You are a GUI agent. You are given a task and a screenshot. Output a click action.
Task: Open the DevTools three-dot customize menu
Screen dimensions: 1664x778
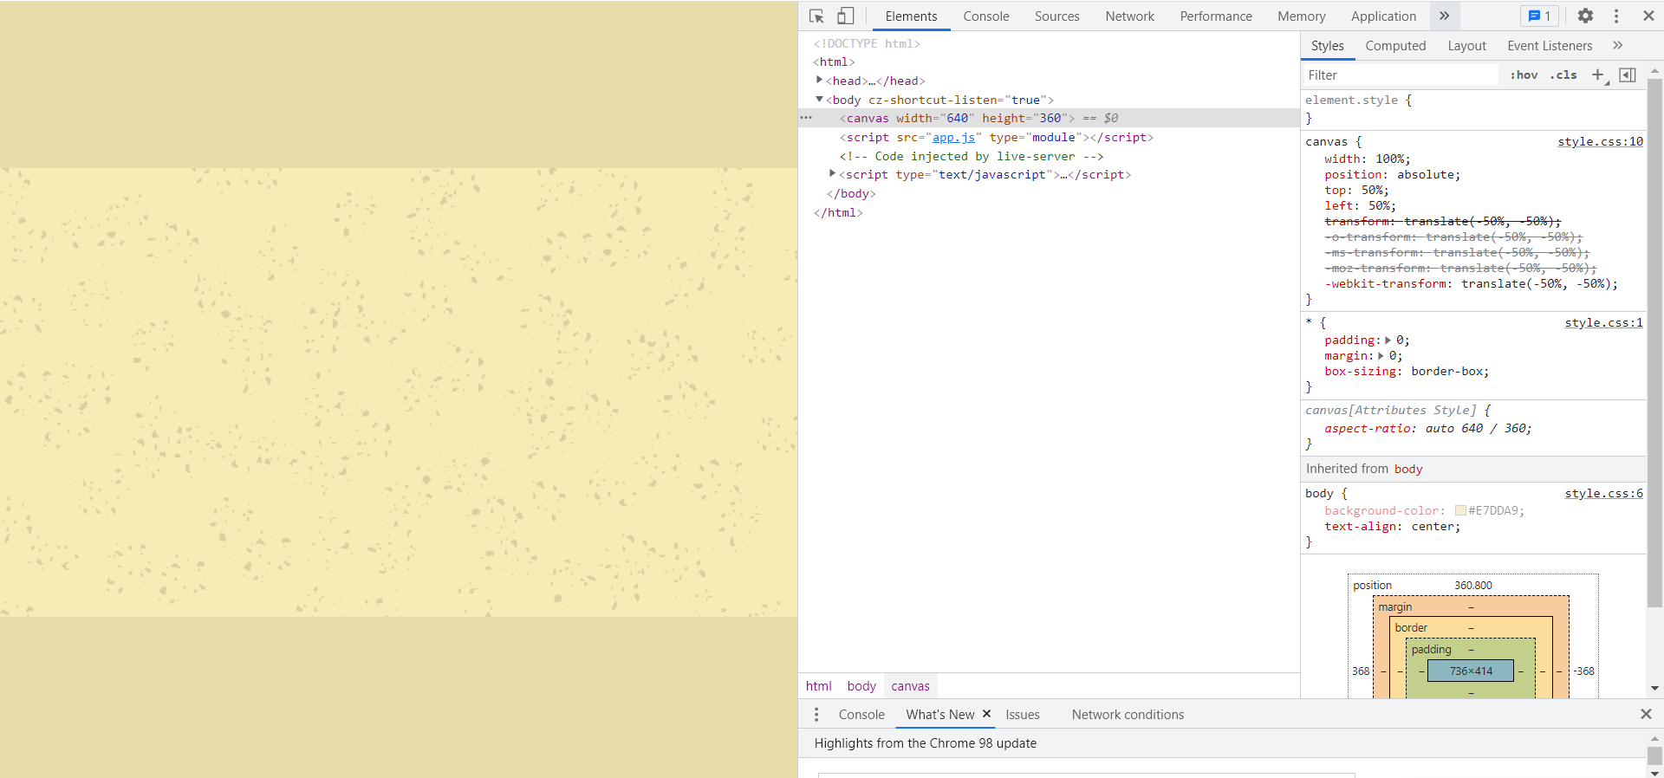(x=1616, y=16)
